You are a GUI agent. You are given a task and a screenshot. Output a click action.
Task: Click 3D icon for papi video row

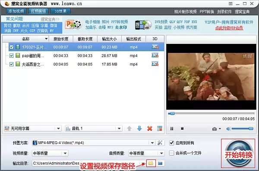tap(155, 56)
